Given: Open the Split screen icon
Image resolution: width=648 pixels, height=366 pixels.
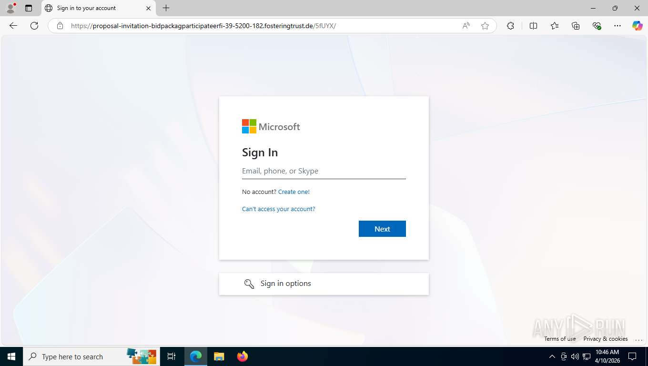Looking at the screenshot, I should pos(534,26).
